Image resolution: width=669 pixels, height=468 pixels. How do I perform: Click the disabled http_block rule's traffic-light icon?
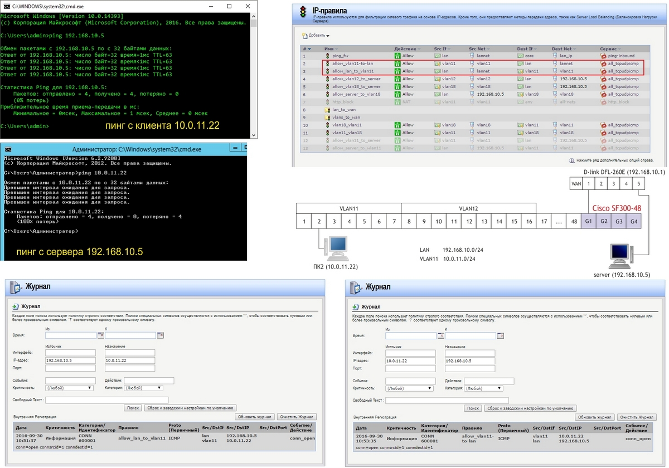coord(328,102)
